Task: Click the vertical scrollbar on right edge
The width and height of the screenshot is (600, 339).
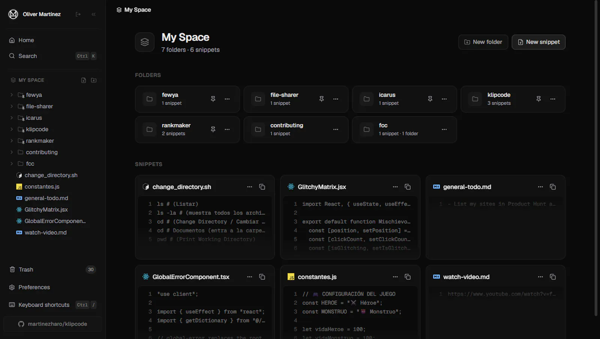Action: (596, 157)
